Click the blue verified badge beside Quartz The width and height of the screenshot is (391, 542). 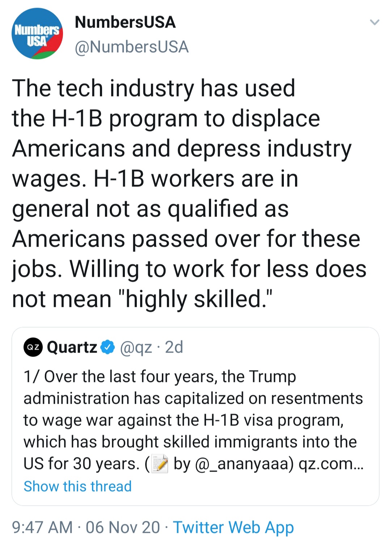(108, 347)
